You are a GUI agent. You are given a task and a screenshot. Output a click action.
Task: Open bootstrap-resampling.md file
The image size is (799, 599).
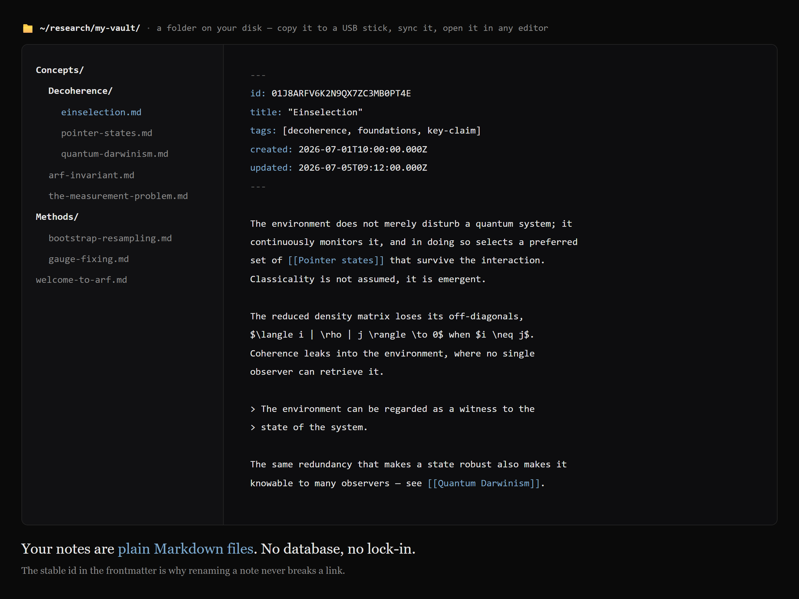pyautogui.click(x=110, y=238)
